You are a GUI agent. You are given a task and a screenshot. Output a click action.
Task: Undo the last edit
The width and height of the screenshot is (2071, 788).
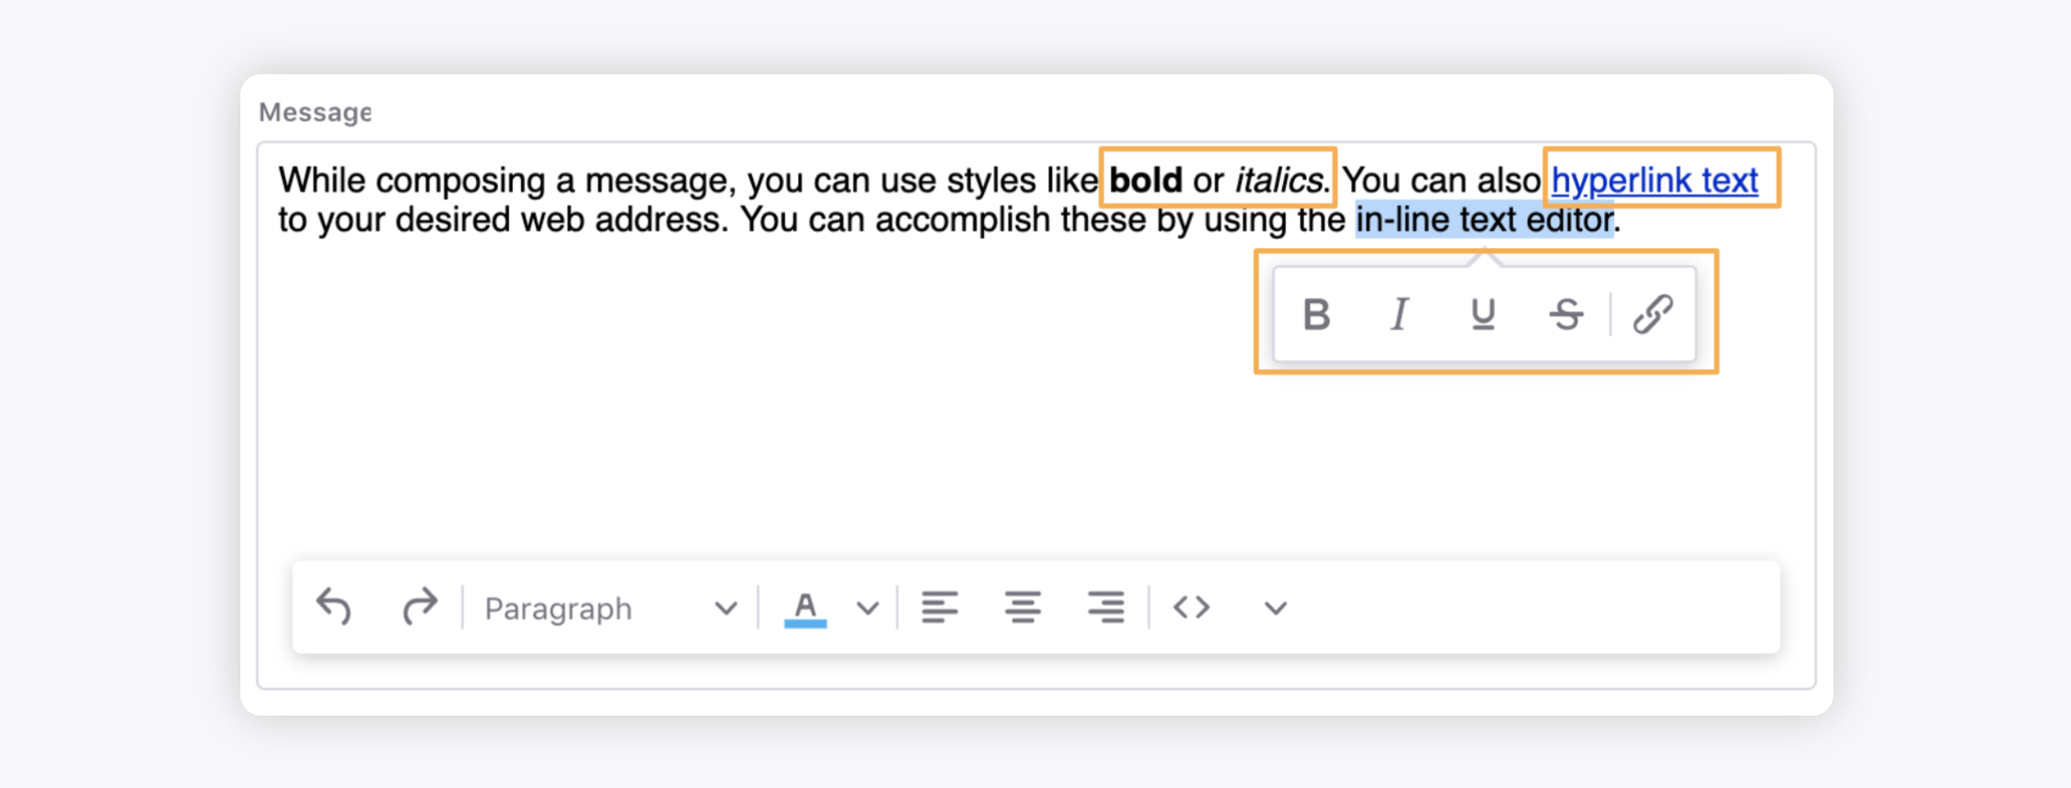[x=334, y=607]
